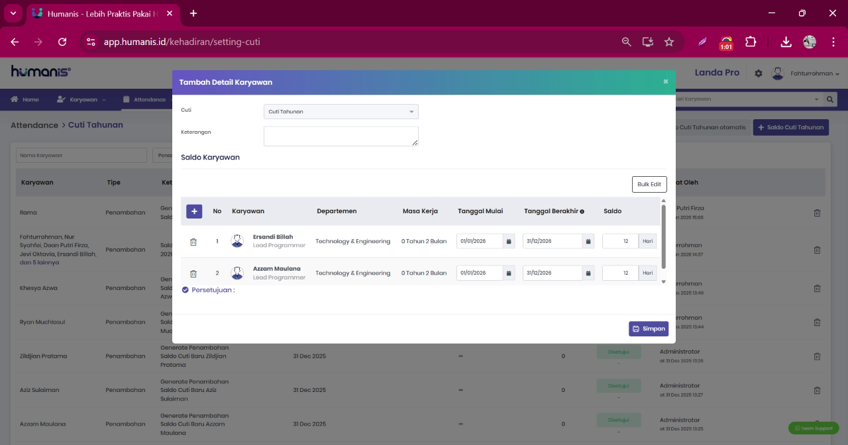Close the Tambah Detail Karyawan dialog
The width and height of the screenshot is (848, 445).
pos(666,81)
